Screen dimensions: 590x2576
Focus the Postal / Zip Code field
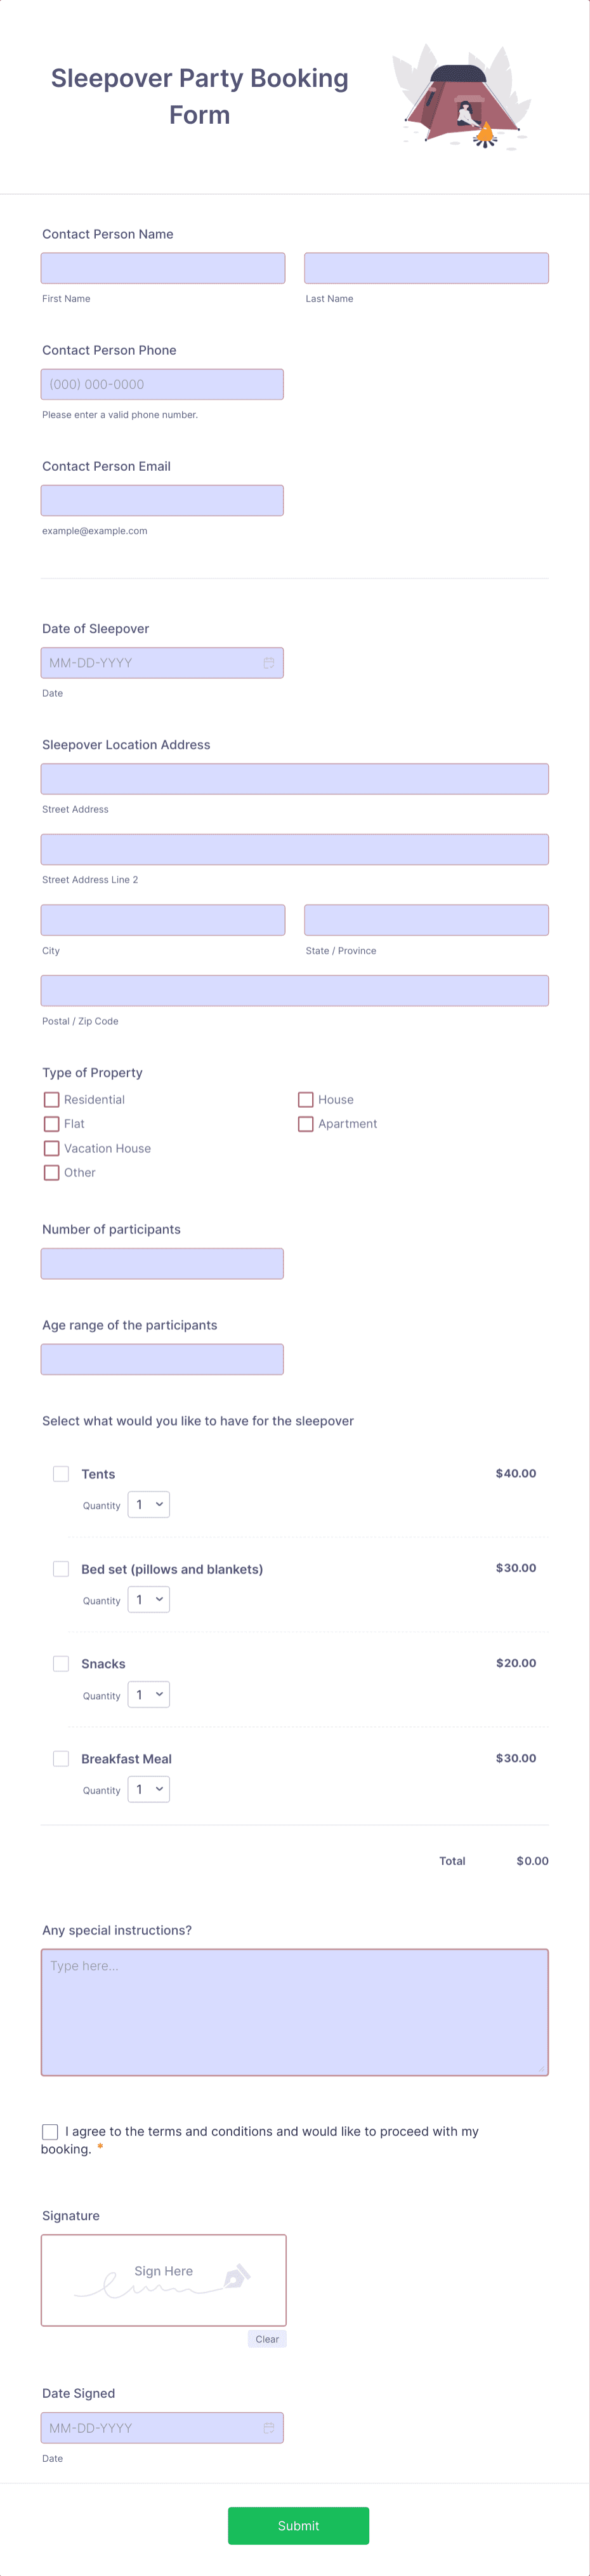(x=295, y=990)
